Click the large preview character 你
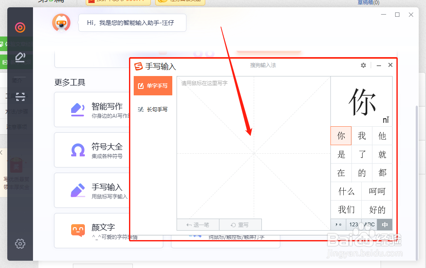 [362, 102]
